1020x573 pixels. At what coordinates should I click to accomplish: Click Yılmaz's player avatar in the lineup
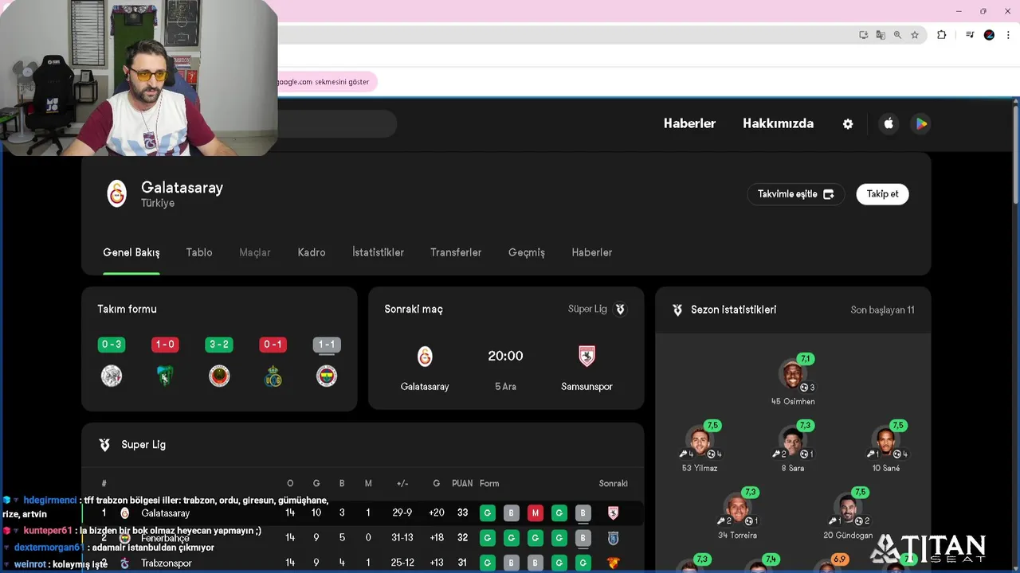pos(700,441)
